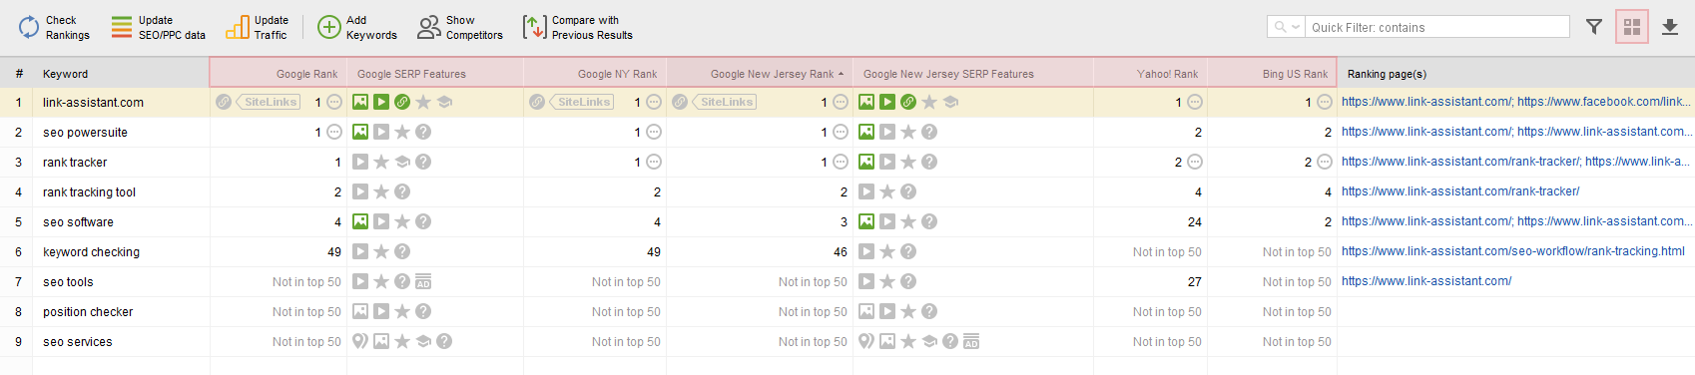
Task: Open rank details circle for seo powersuite Google Rank
Action: (334, 132)
